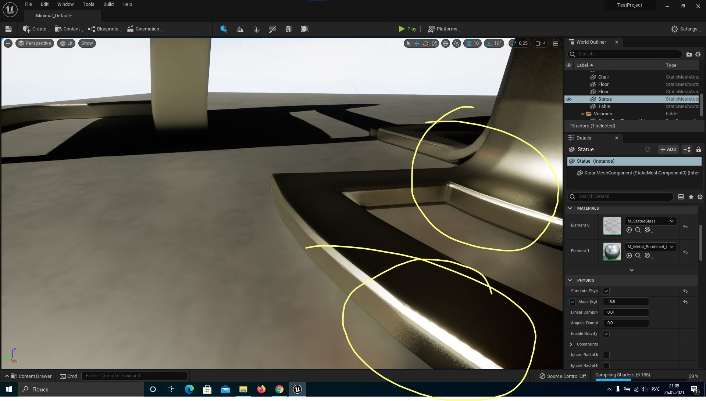Collapse Volumes folder in Outliner

pyautogui.click(x=583, y=114)
